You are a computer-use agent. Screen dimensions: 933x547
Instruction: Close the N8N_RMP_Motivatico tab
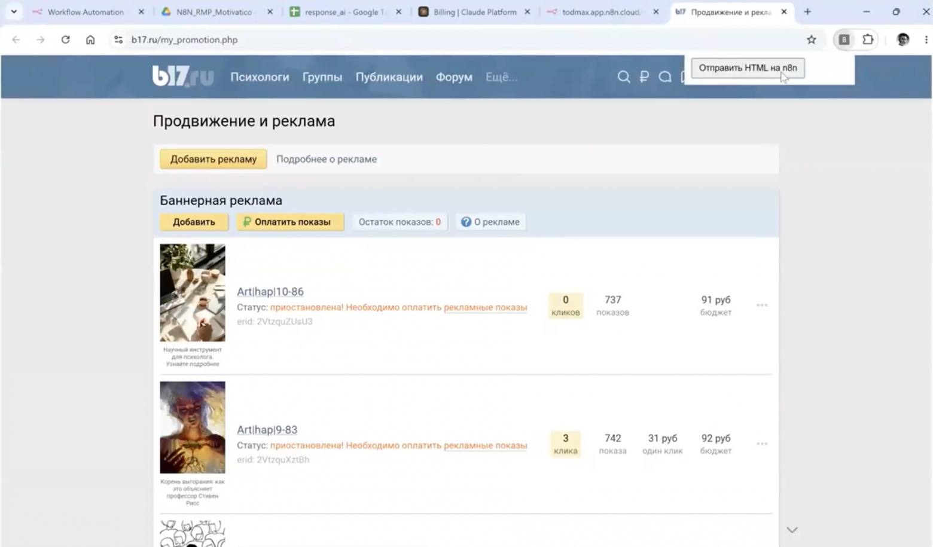[x=270, y=12]
